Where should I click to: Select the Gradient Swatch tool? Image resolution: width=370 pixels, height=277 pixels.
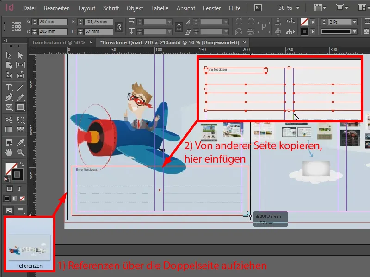[x=9, y=130]
